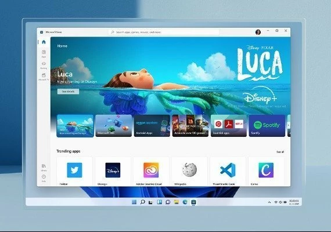This screenshot has height=232, width=331.
Task: Select the Microsoft 365 carousel card
Action: [x=114, y=126]
